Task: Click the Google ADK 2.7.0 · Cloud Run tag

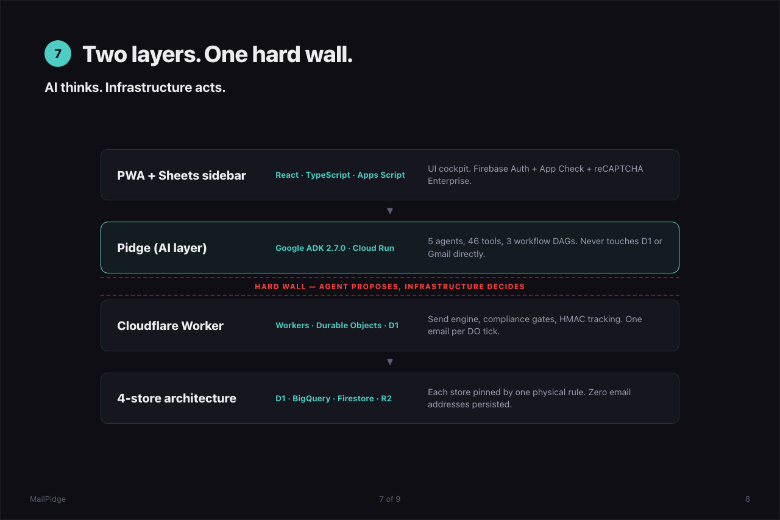Action: point(335,248)
